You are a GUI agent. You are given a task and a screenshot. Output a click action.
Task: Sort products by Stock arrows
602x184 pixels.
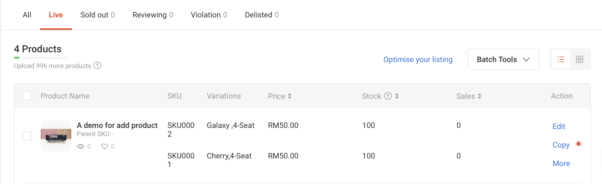click(397, 96)
